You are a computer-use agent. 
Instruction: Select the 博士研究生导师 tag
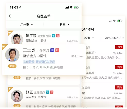point(45,62)
